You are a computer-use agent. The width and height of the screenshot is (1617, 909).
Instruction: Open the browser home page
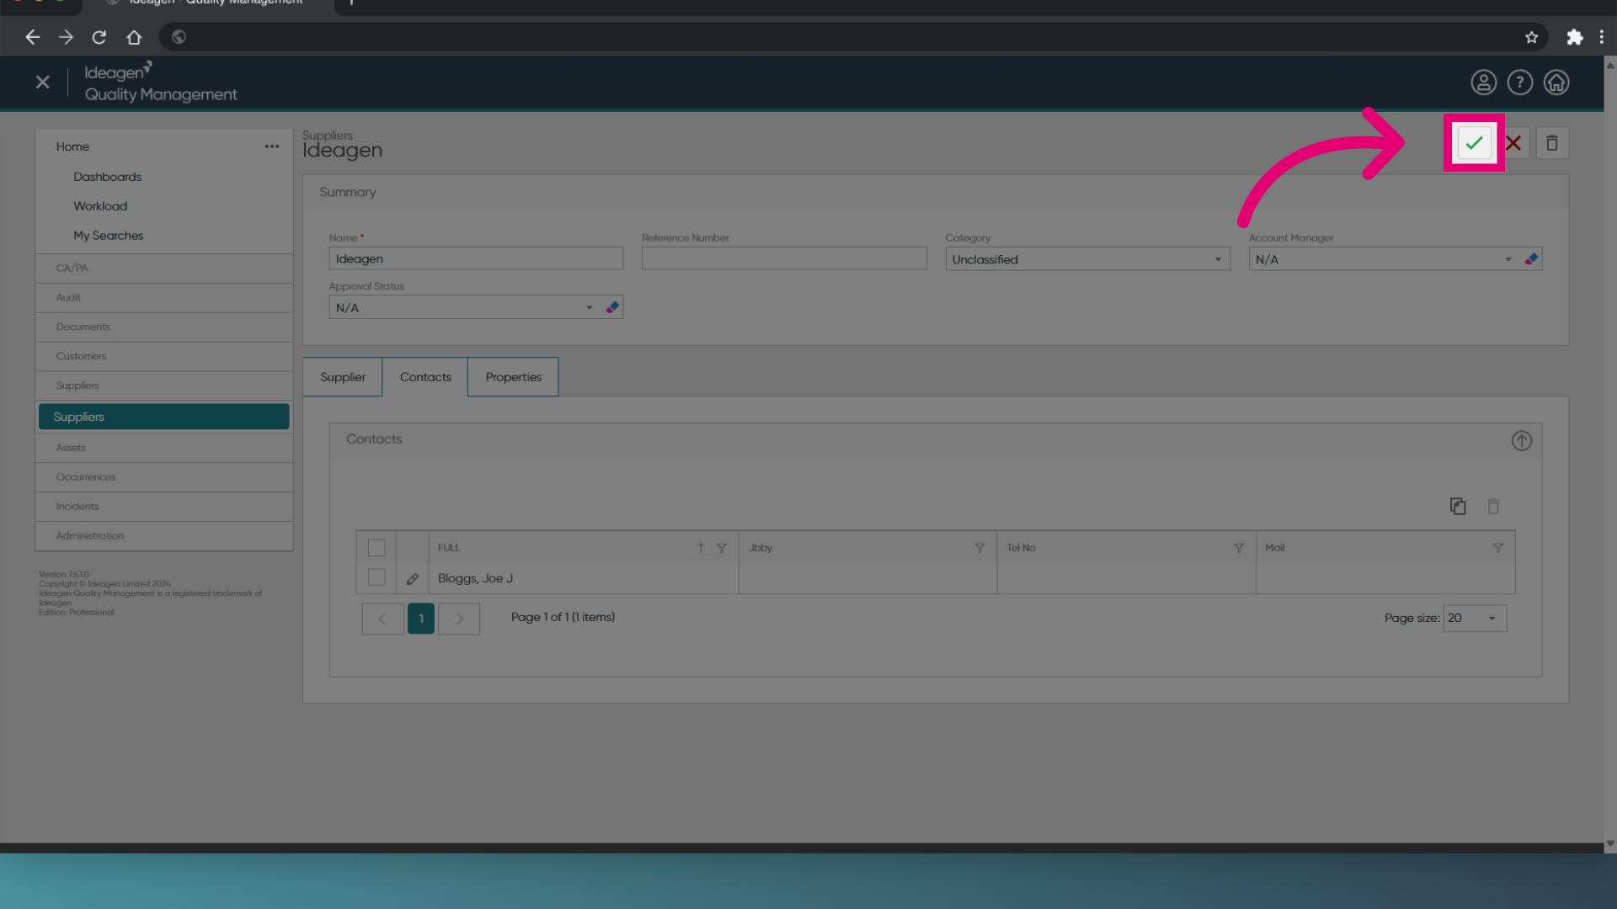pos(134,37)
